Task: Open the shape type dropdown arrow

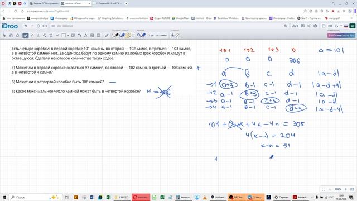Action: click(68, 35)
